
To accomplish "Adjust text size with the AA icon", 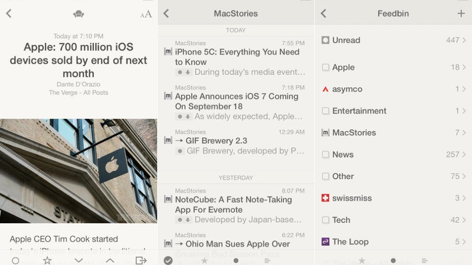I will pyautogui.click(x=146, y=14).
